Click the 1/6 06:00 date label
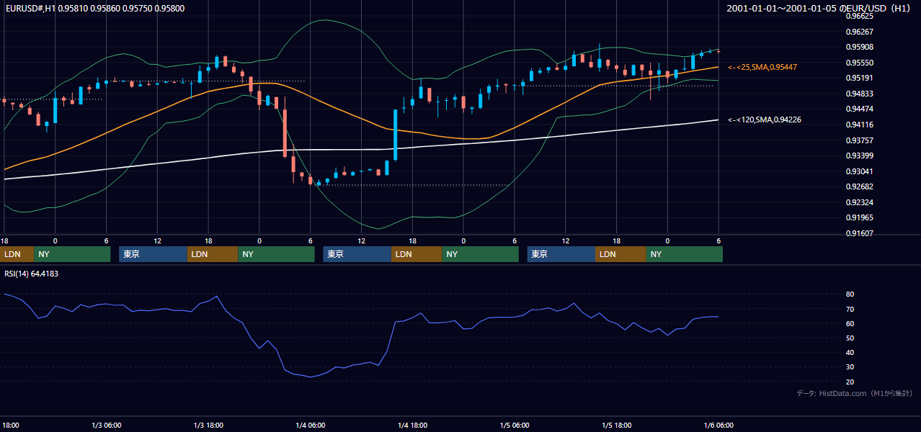Screen dimensions: 921x432 [x=718, y=425]
